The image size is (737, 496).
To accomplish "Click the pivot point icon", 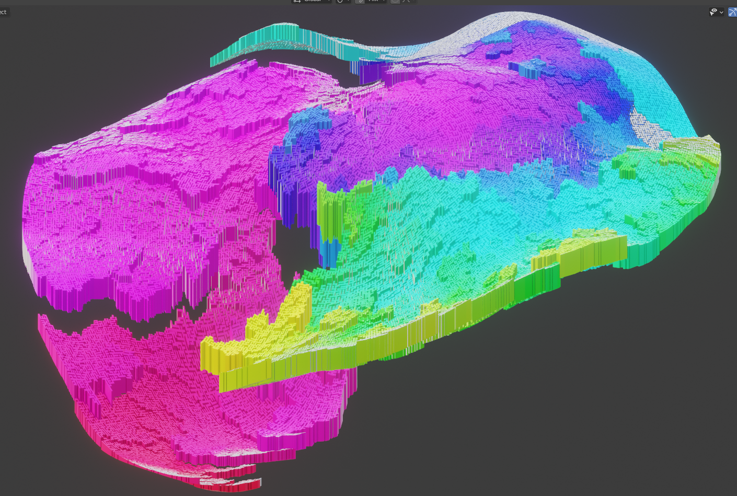I will 340,1.
